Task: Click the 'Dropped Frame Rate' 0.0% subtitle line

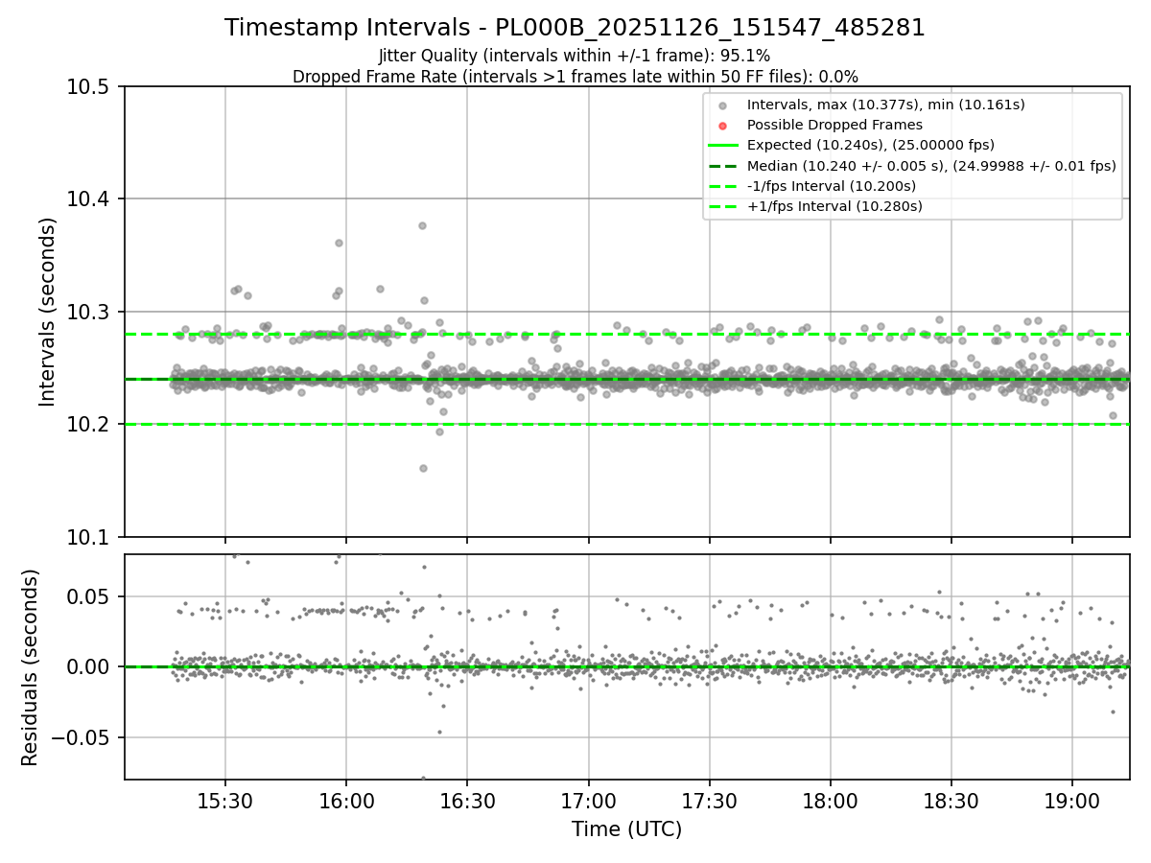Action: [x=575, y=77]
